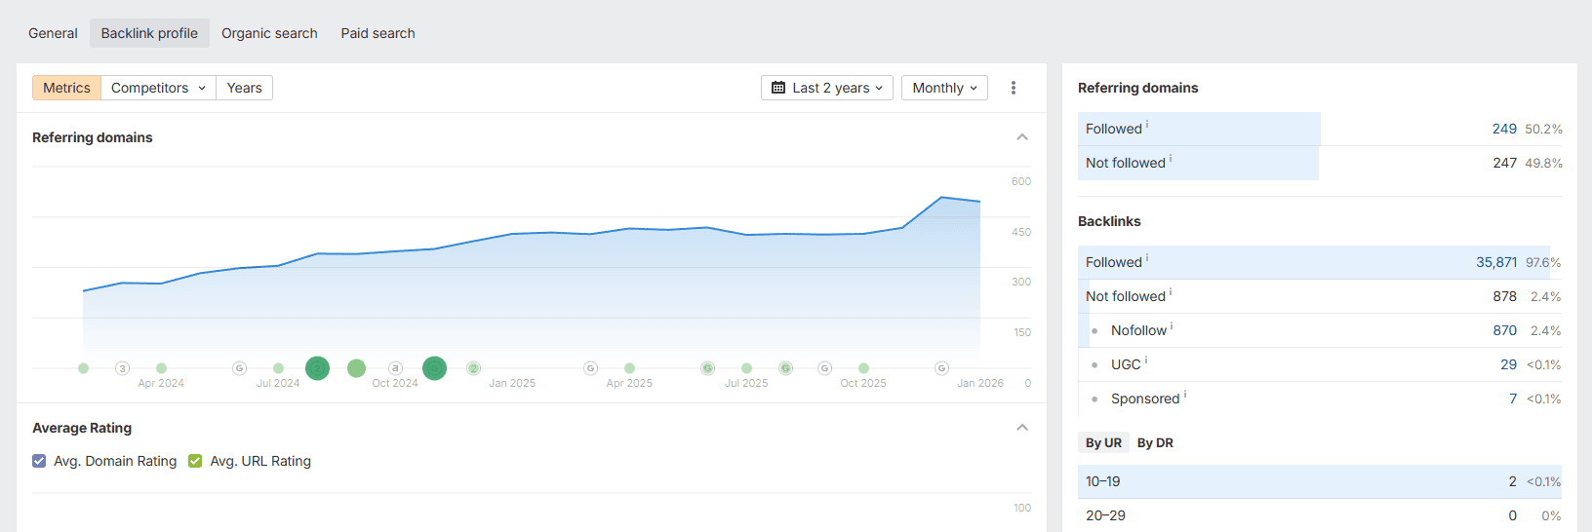
Task: Click the G marker between Jan 2025 and Apr 2025
Action: (x=590, y=368)
